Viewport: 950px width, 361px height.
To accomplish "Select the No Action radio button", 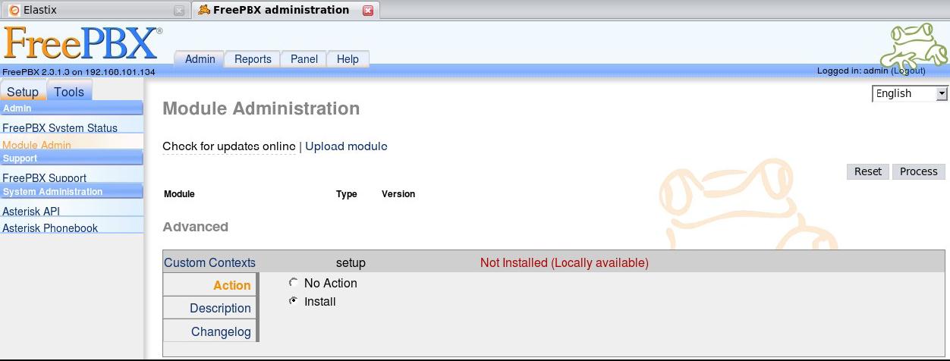I will coord(294,283).
